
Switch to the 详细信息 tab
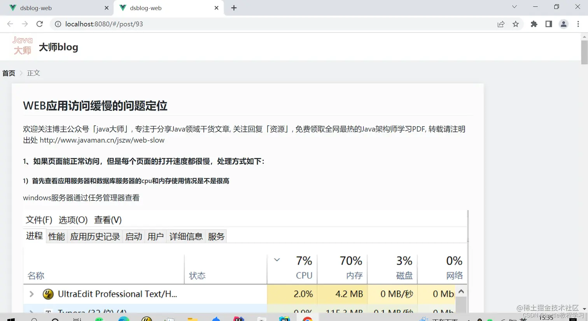point(186,237)
